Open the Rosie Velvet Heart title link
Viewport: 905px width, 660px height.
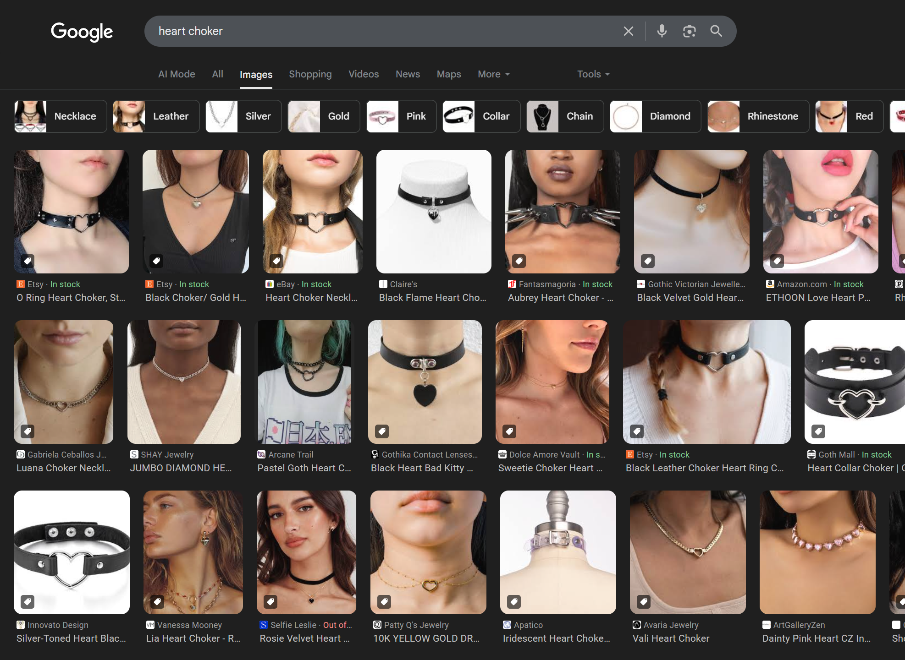(x=304, y=638)
